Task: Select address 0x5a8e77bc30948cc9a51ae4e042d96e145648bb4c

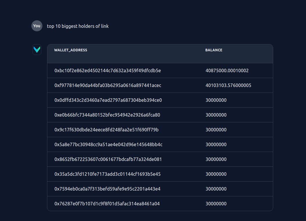Action: click(108, 144)
